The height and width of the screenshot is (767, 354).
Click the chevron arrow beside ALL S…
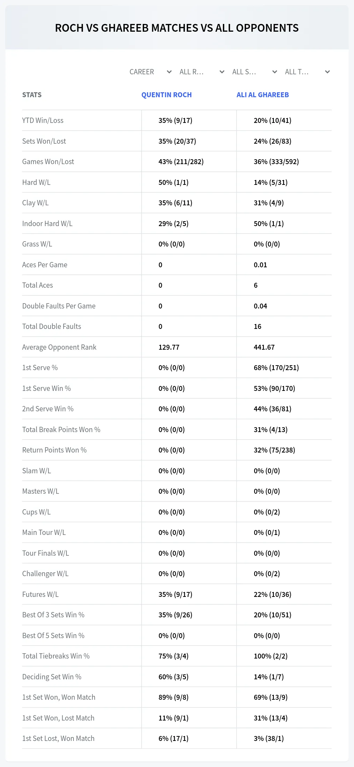[275, 72]
